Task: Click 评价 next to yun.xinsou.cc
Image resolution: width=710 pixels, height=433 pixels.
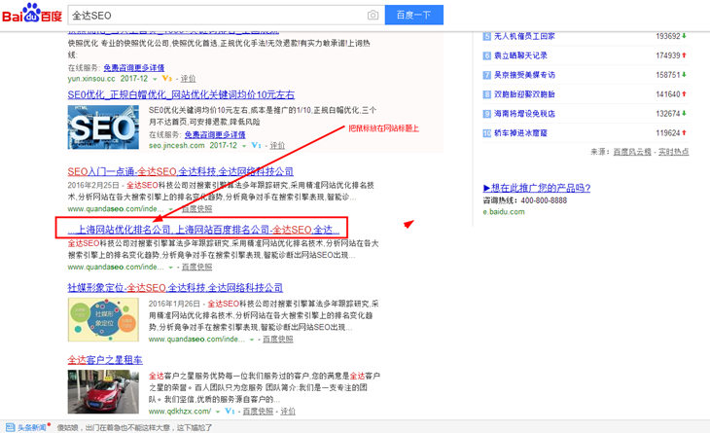Action: [x=188, y=79]
